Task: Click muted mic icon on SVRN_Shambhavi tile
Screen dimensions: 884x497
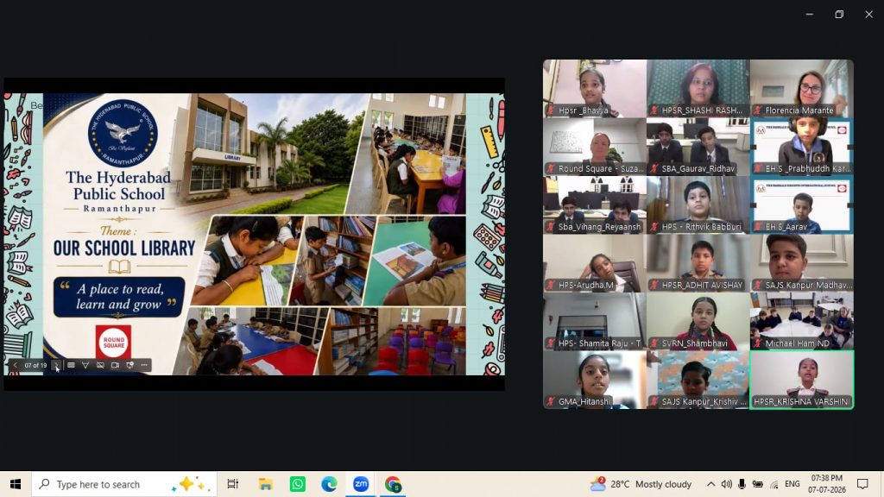Action: [x=654, y=343]
